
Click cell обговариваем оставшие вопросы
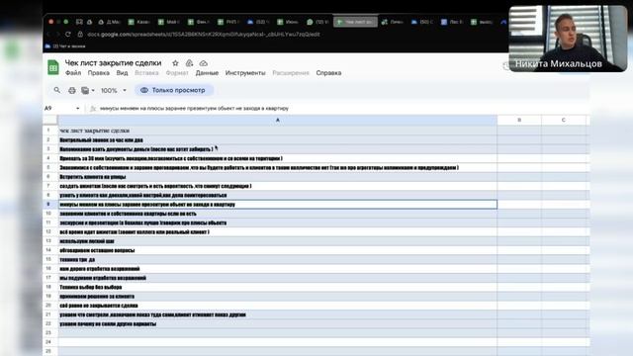point(277,250)
